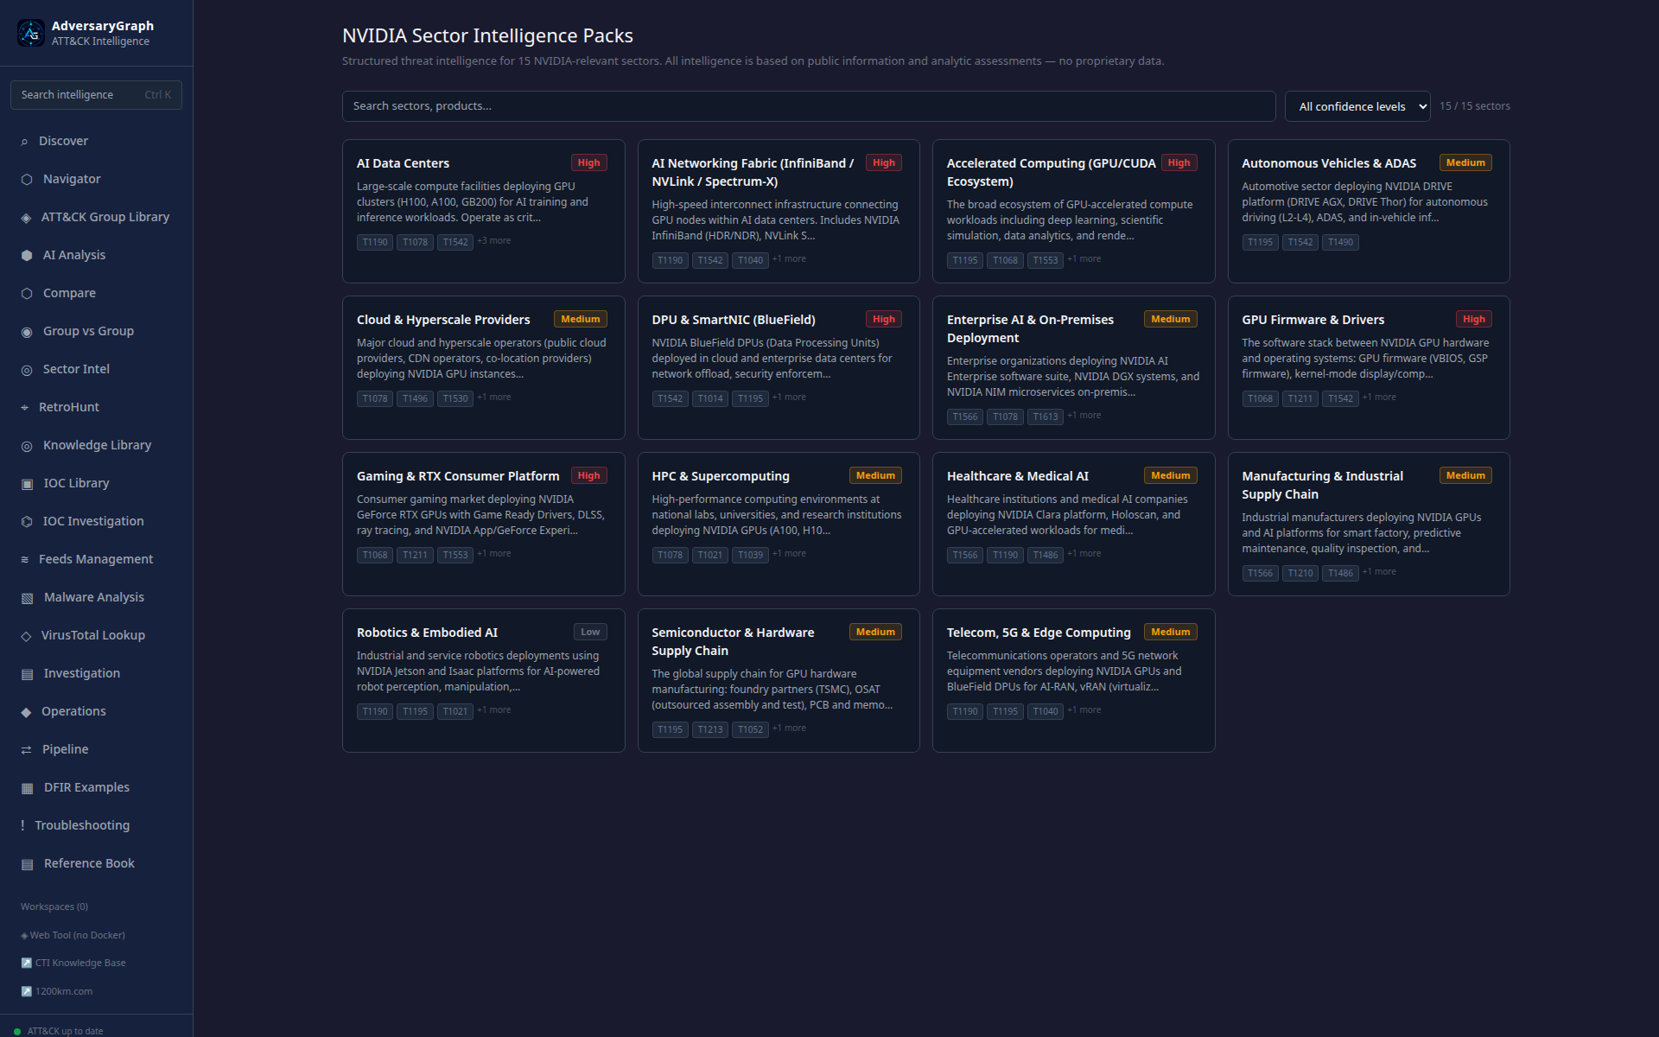The image size is (1659, 1037).
Task: Click the Feeds Management lines icon
Action: pos(24,560)
